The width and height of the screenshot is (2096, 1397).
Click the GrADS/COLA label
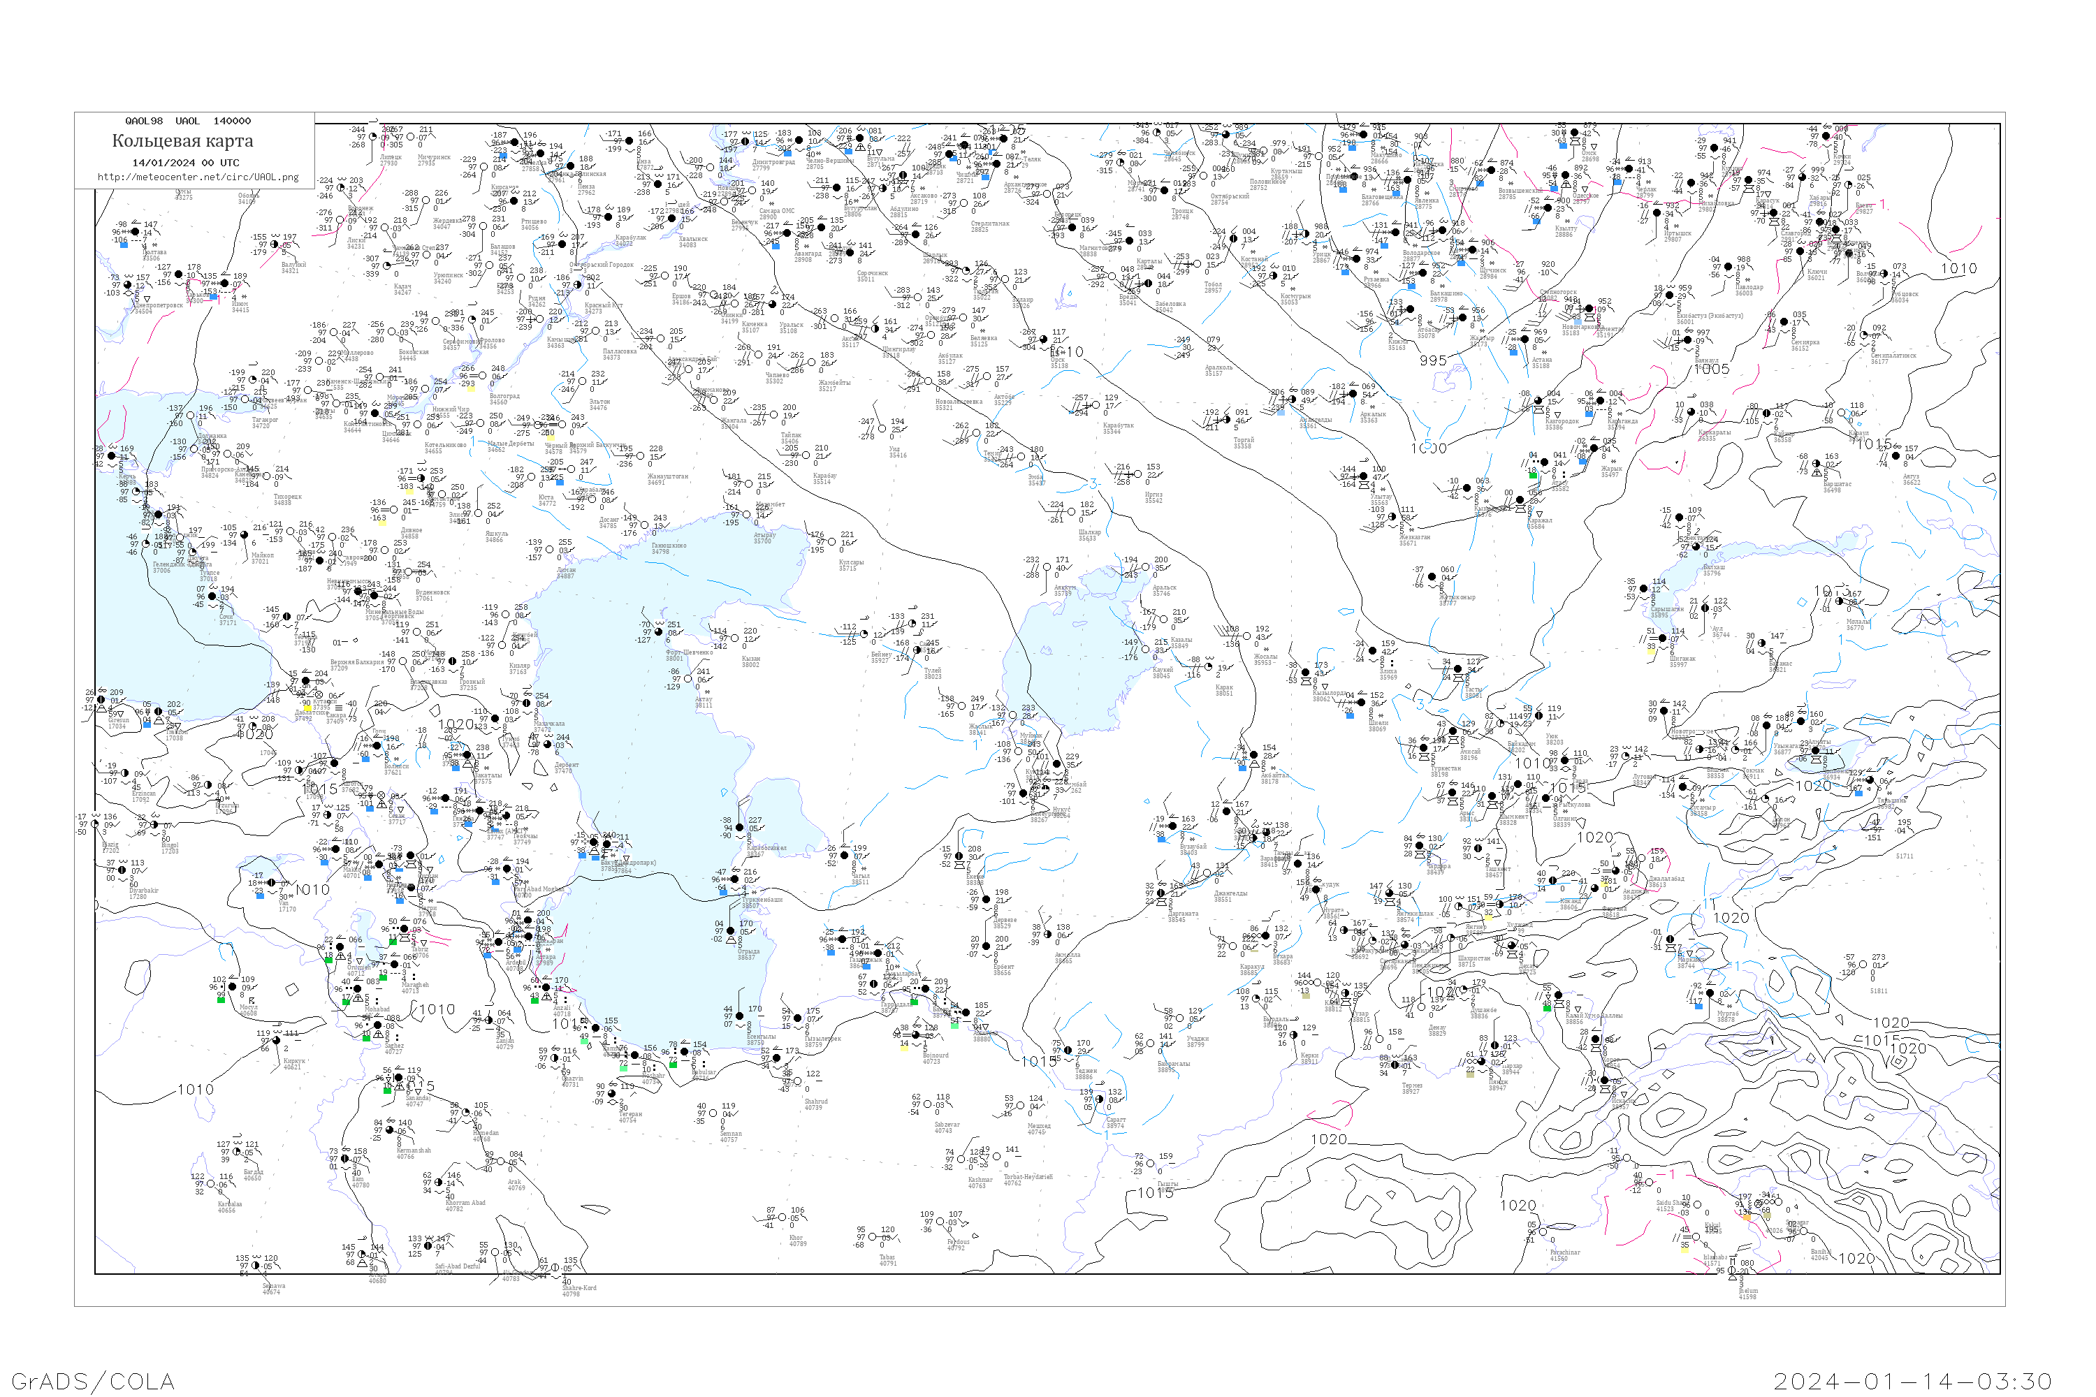point(93,1381)
